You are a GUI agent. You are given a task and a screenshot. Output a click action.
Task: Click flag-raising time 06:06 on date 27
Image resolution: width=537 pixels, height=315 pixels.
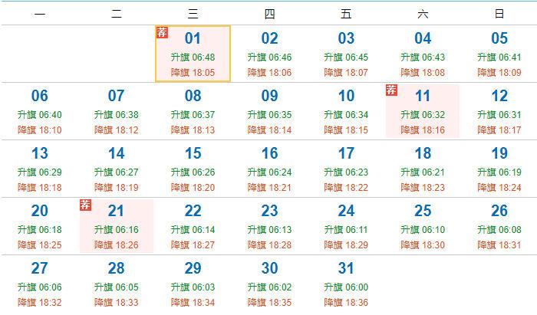(39, 287)
